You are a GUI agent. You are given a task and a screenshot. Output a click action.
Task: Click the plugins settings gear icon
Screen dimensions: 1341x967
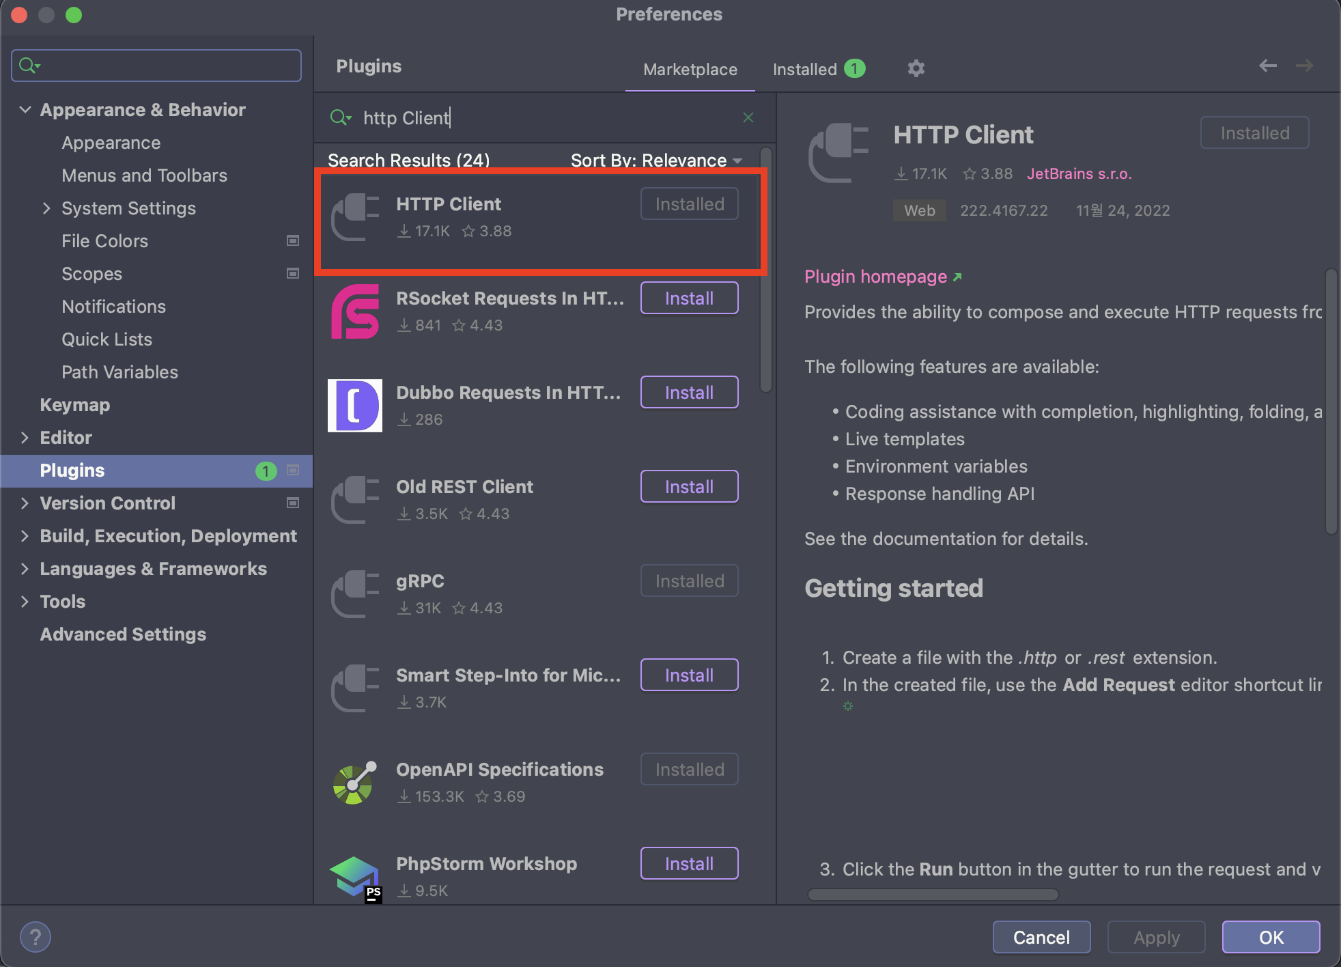[x=916, y=68]
